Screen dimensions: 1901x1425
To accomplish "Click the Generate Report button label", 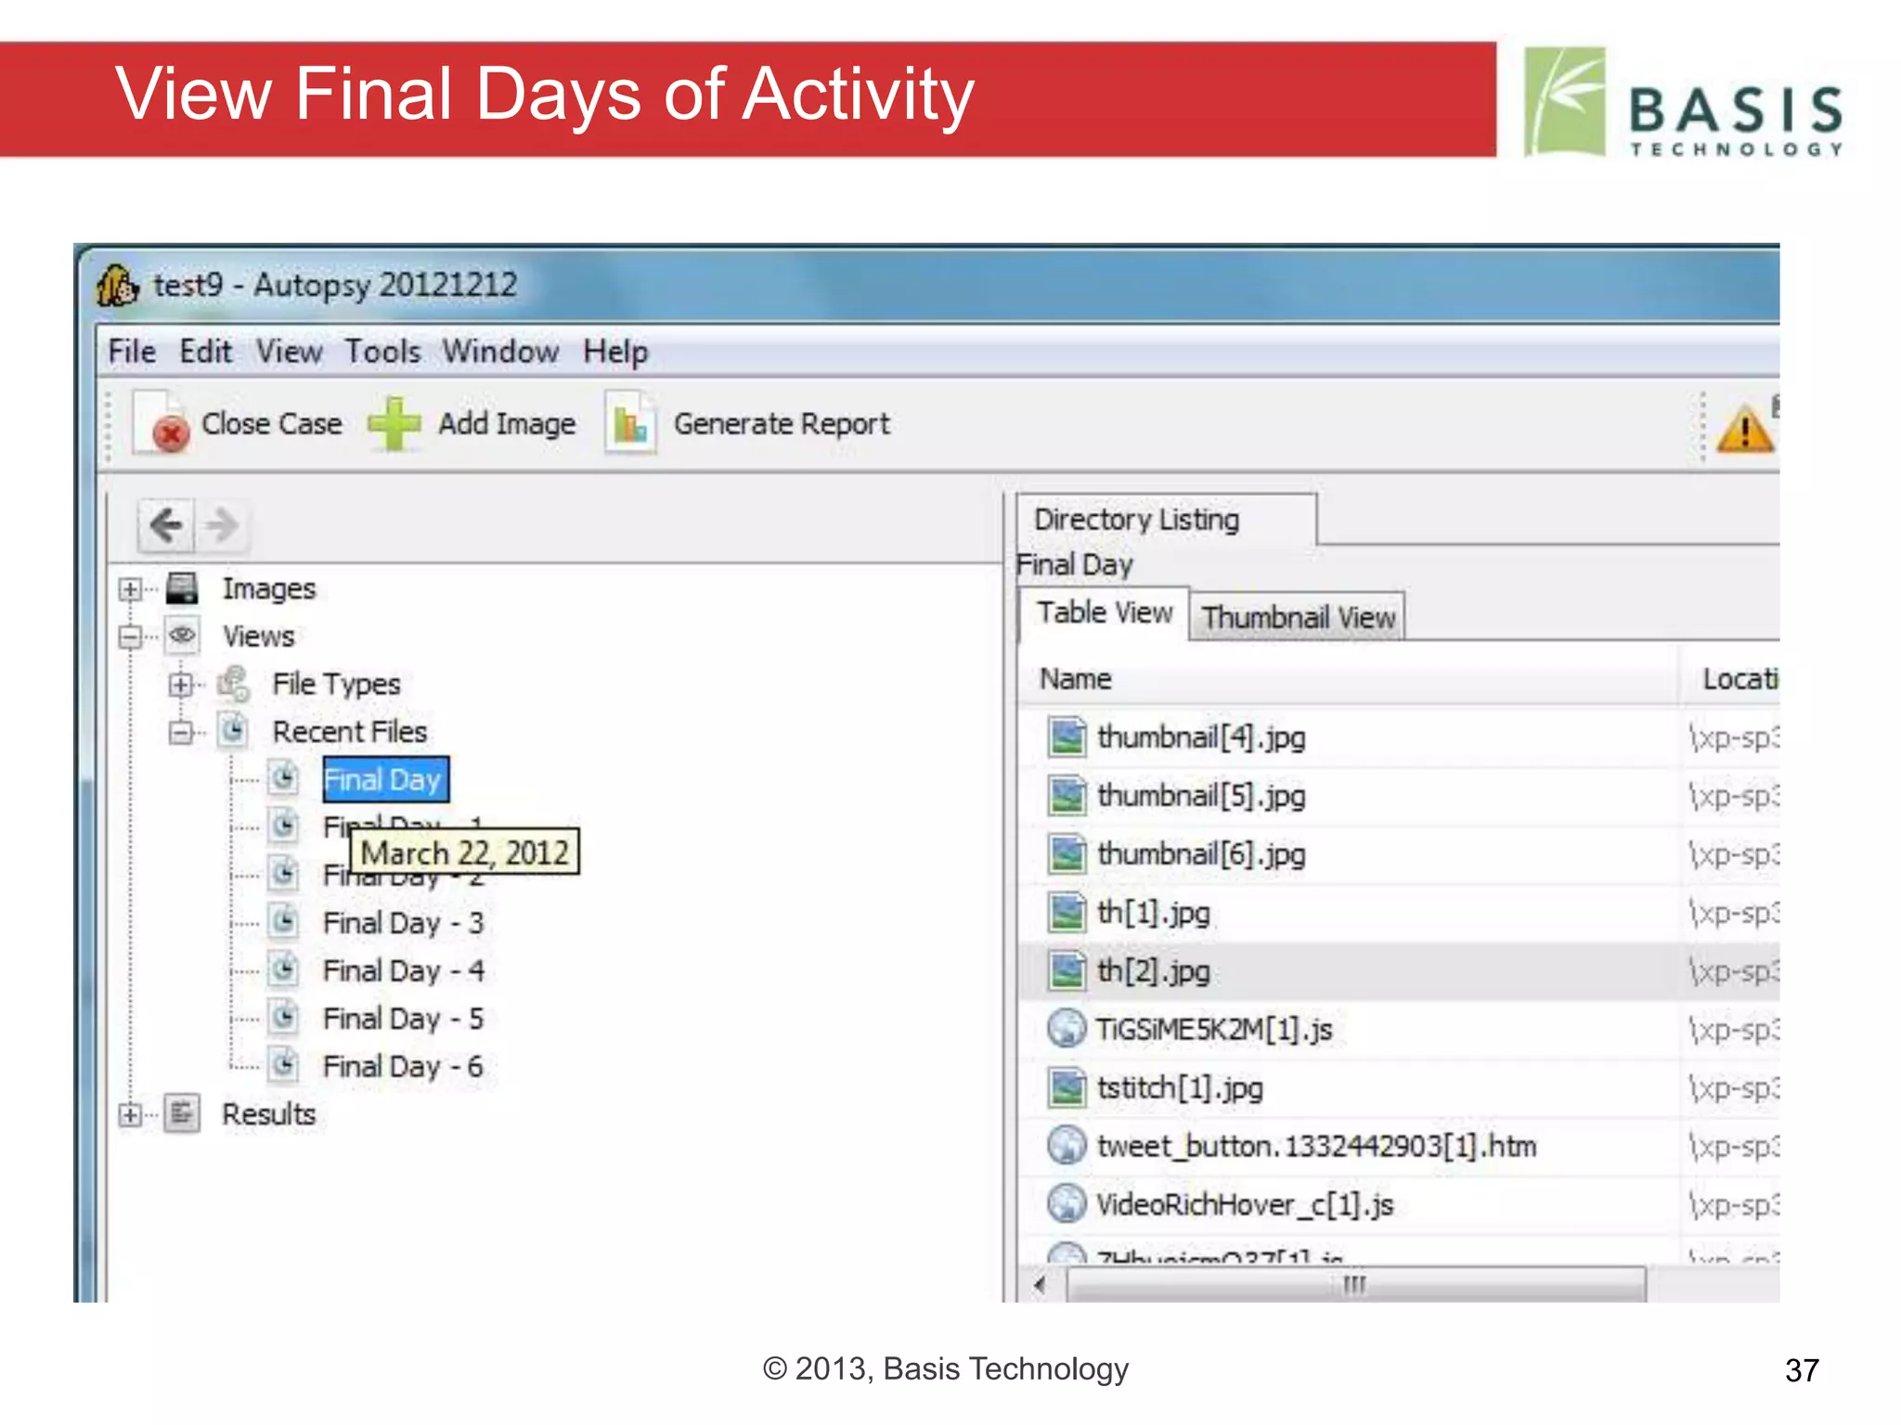I will pyautogui.click(x=782, y=424).
